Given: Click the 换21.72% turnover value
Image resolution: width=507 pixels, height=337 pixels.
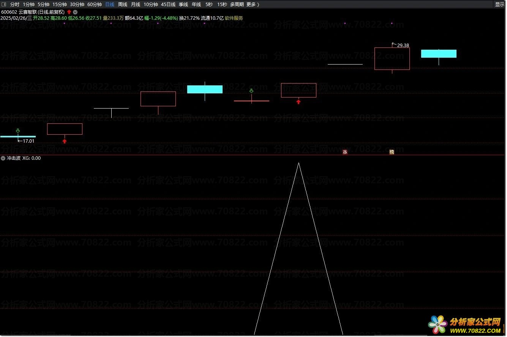Looking at the screenshot, I should click(190, 18).
